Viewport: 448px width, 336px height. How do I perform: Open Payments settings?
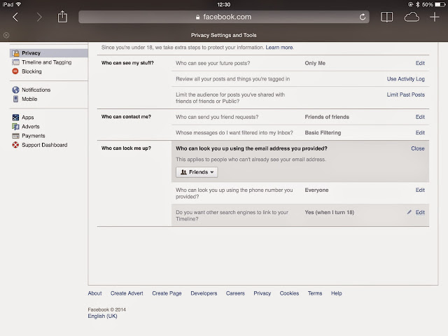tap(34, 136)
